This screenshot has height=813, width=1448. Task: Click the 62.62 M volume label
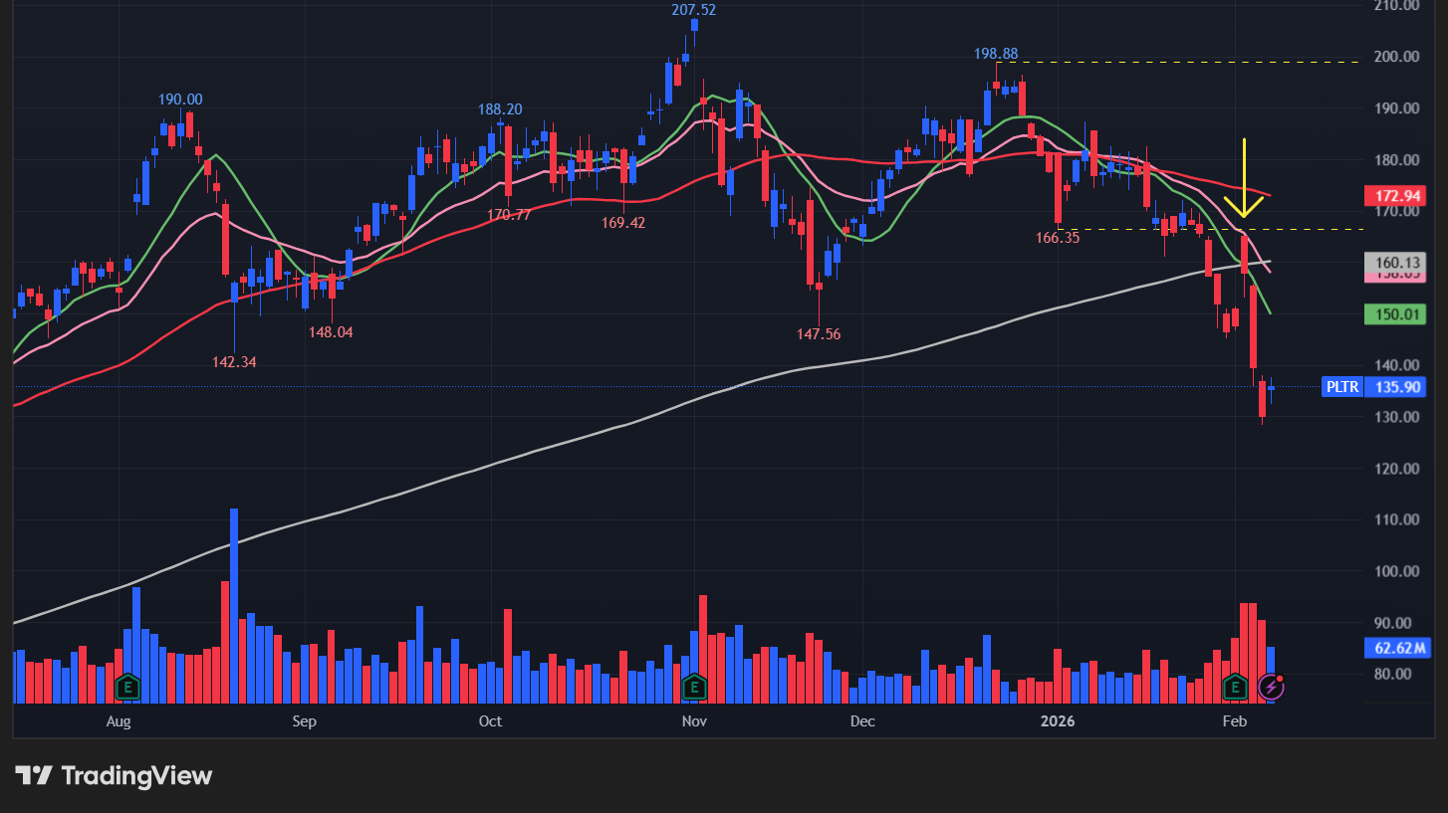coord(1398,649)
